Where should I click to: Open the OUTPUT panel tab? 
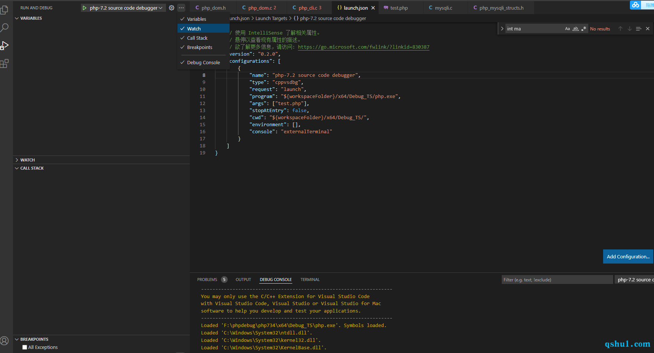pyautogui.click(x=243, y=280)
